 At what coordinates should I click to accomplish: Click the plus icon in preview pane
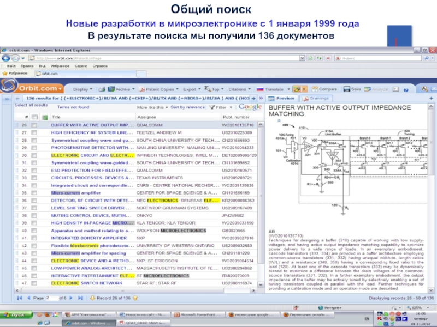431,98
